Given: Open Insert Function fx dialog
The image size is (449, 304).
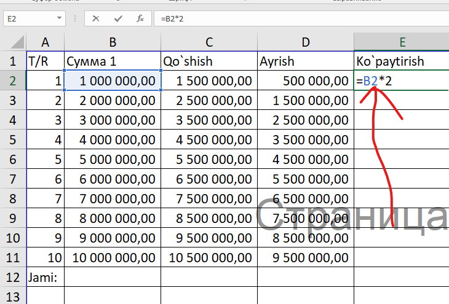Looking at the screenshot, I should click(140, 19).
